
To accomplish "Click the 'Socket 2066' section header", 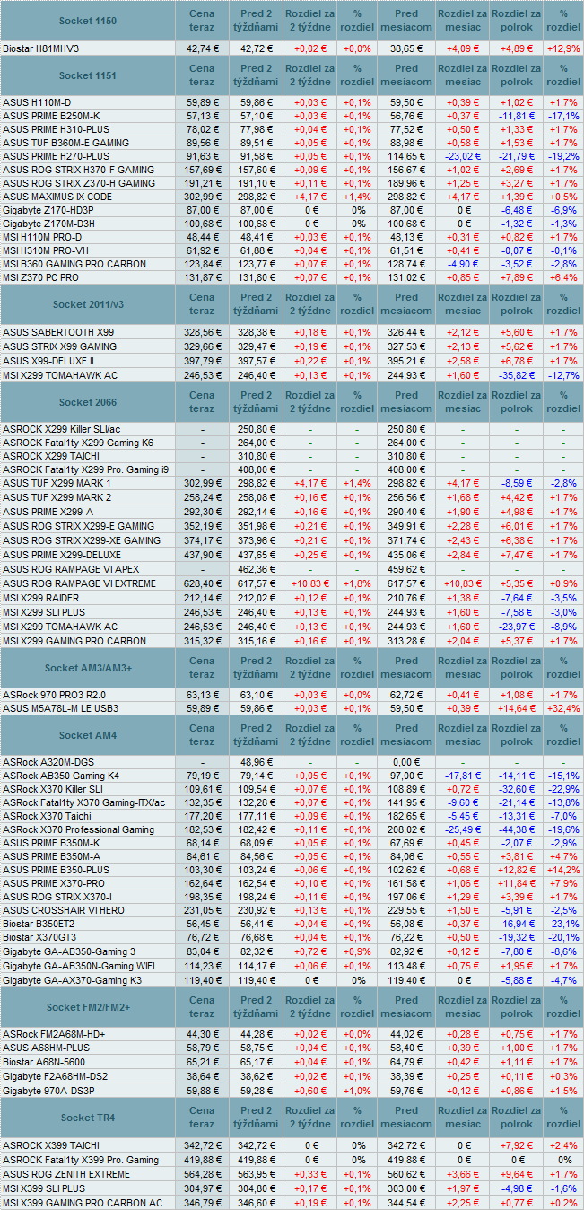I will (87, 402).
